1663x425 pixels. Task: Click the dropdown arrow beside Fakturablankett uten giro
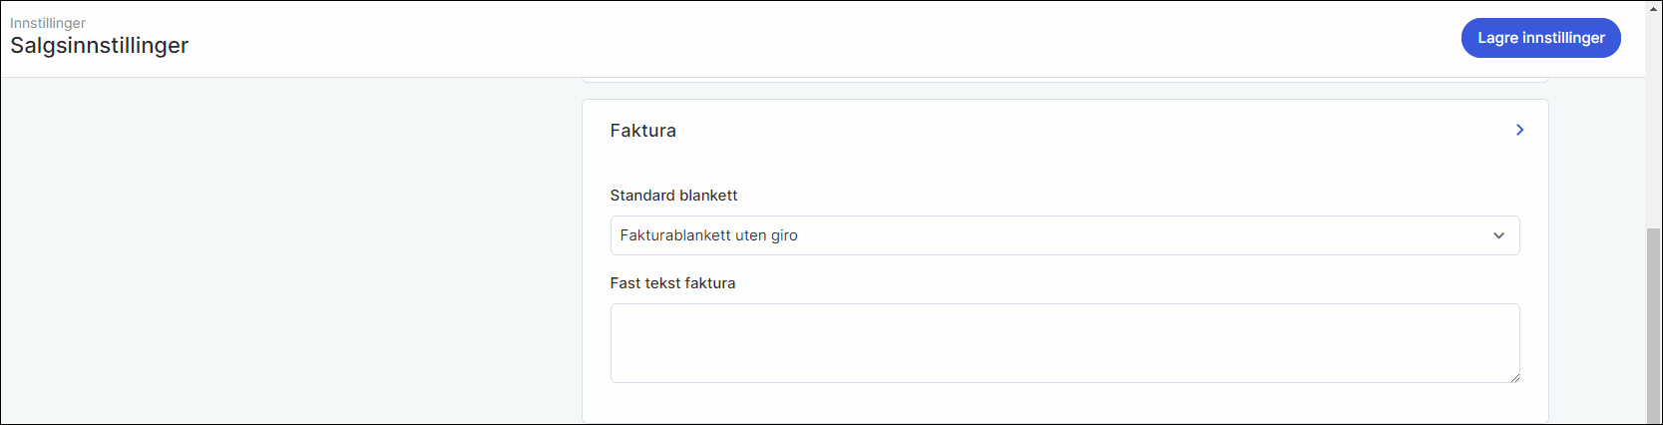[1498, 235]
